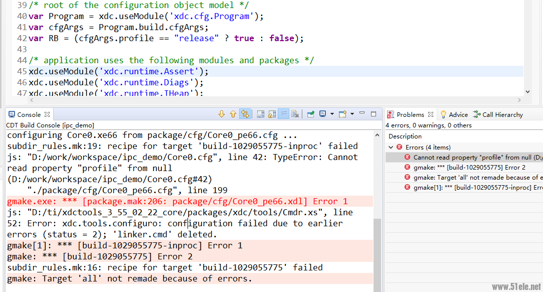The height and width of the screenshot is (292, 543).
Task: Go to previous error in console
Action: (x=233, y=114)
